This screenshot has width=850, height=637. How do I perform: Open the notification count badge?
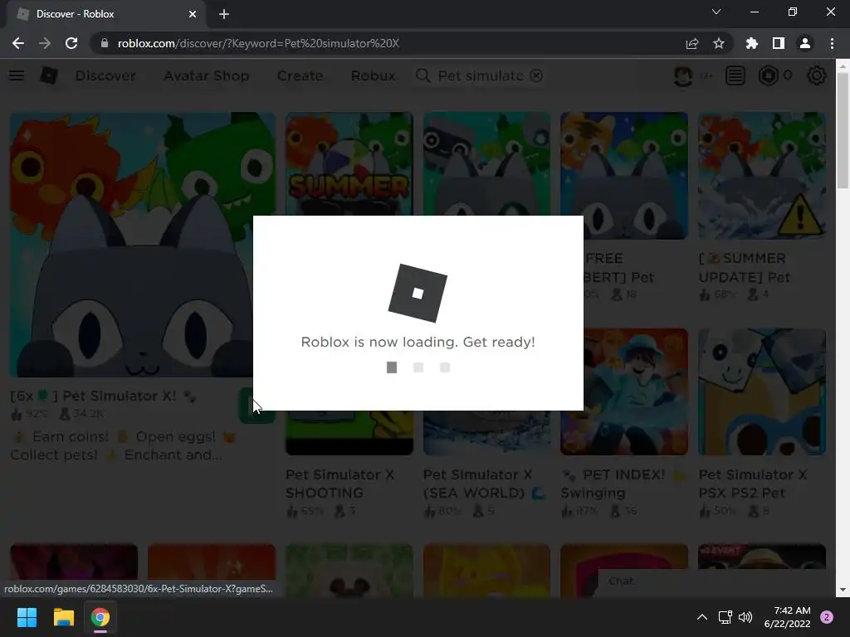(x=827, y=617)
